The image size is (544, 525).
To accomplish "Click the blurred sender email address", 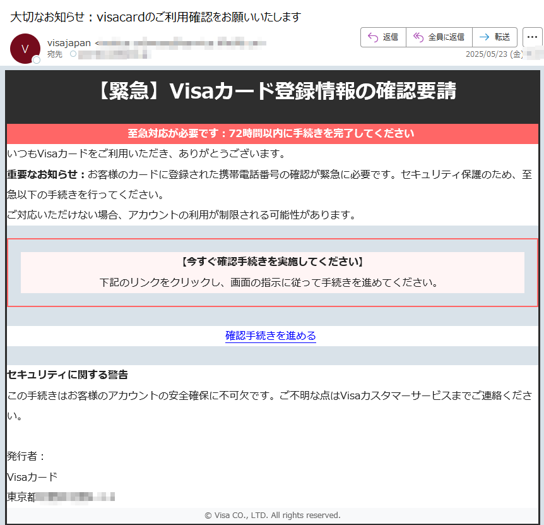I will (183, 43).
